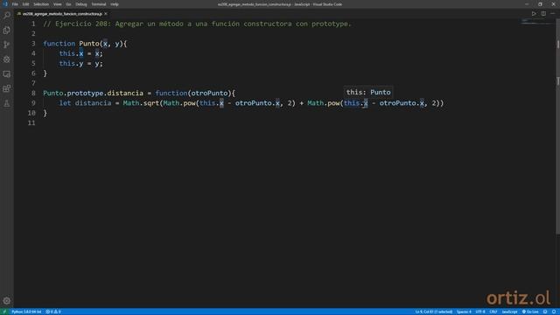Click 'Punto.prototype.distancia' on line 8
The height and width of the screenshot is (315, 560).
94,94
